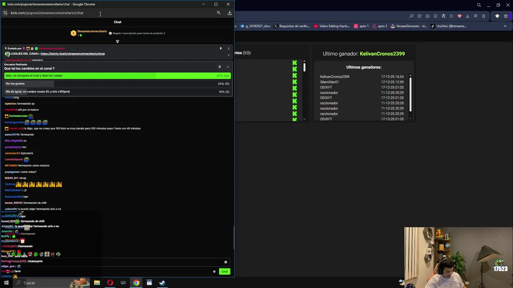Click username Upterion in chat
The width and height of the screenshot is (513, 288).
click(x=10, y=104)
